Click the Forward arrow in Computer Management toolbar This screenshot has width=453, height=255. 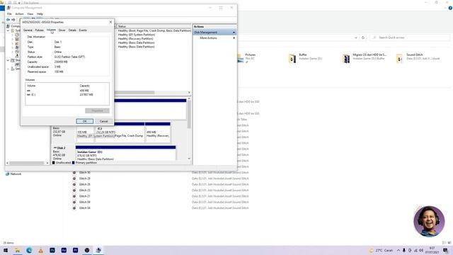tap(13, 20)
